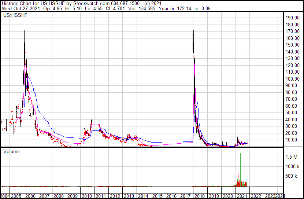This screenshot has height=199, width=304.
Task: Select the 190.00 price axis label
Action: point(292,18)
